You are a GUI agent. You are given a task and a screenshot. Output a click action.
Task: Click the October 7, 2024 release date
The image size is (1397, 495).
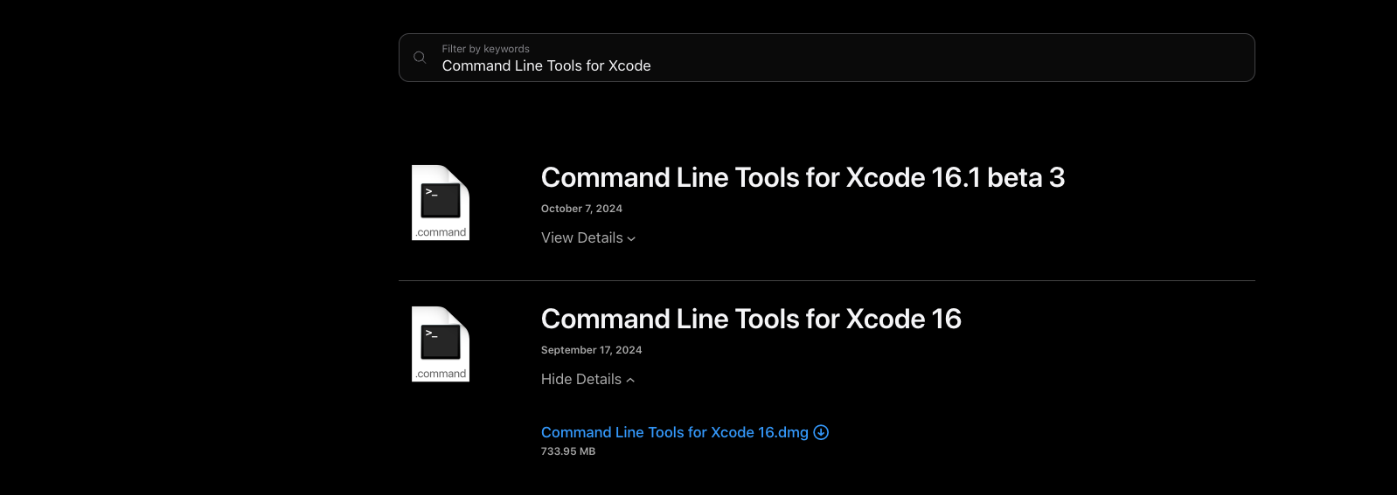581,209
